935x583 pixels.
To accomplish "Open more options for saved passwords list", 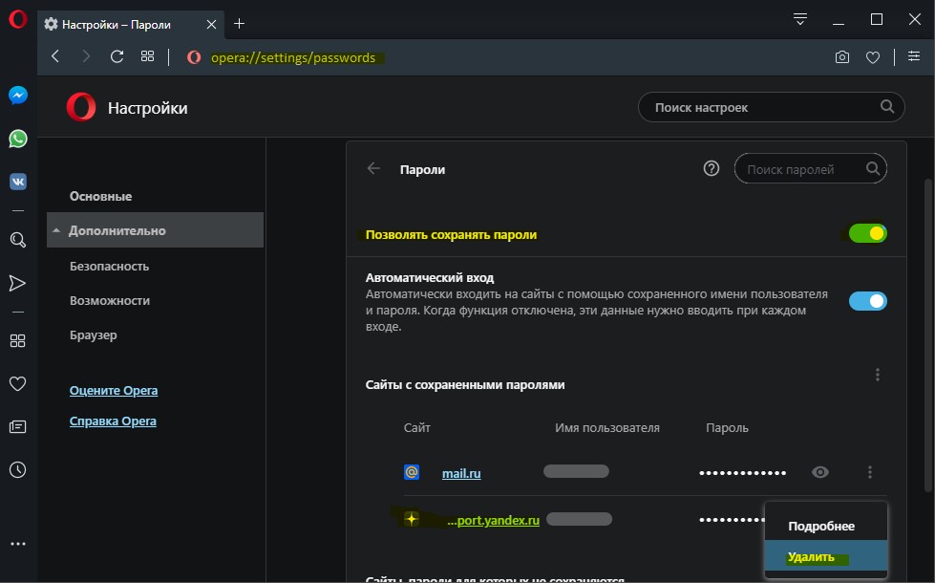I will 877,375.
